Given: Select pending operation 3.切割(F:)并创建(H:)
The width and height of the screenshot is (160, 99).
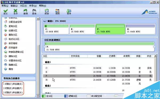Looking at the screenshot, I should pyautogui.click(x=13, y=93).
